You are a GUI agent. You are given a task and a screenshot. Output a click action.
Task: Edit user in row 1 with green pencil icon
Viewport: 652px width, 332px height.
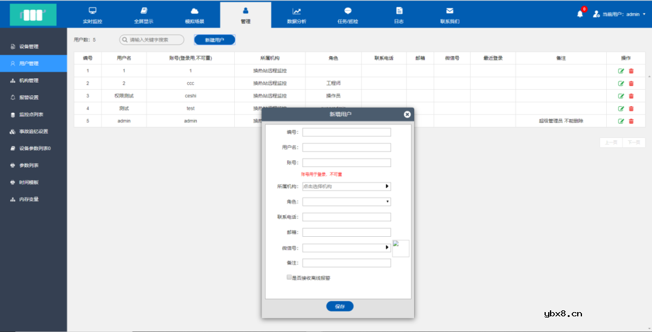621,71
